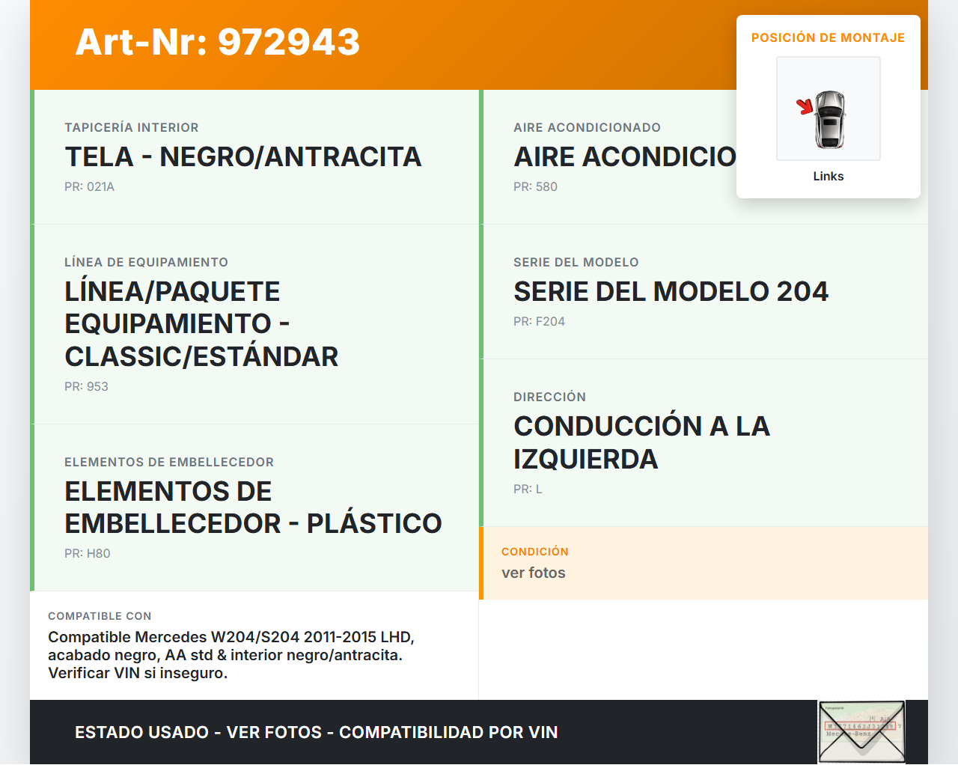Select the Conducción a la Izquierda entry
The image size is (958, 765).
point(641,442)
